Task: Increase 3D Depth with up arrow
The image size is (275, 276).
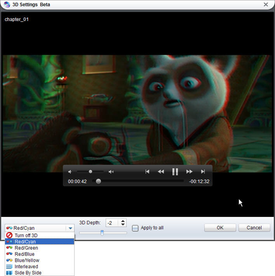Action: pos(123,221)
